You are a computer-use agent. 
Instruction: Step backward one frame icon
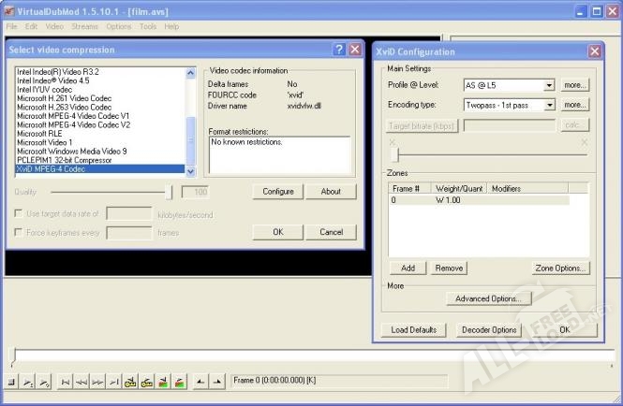(81, 382)
